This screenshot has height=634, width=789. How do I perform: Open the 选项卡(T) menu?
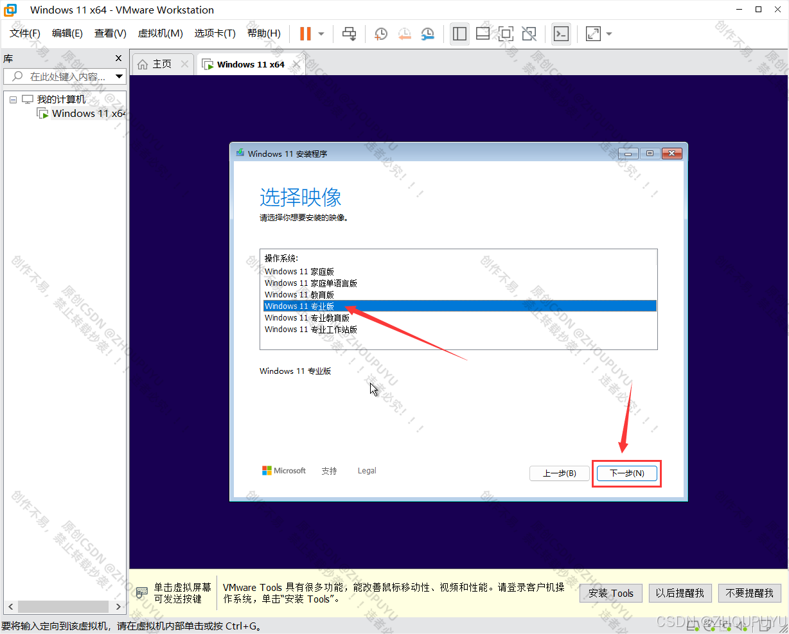215,33
